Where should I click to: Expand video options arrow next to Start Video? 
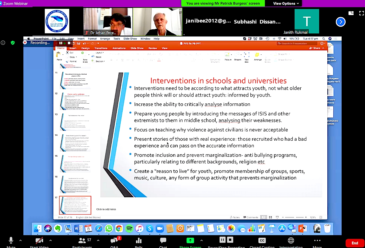50,241
